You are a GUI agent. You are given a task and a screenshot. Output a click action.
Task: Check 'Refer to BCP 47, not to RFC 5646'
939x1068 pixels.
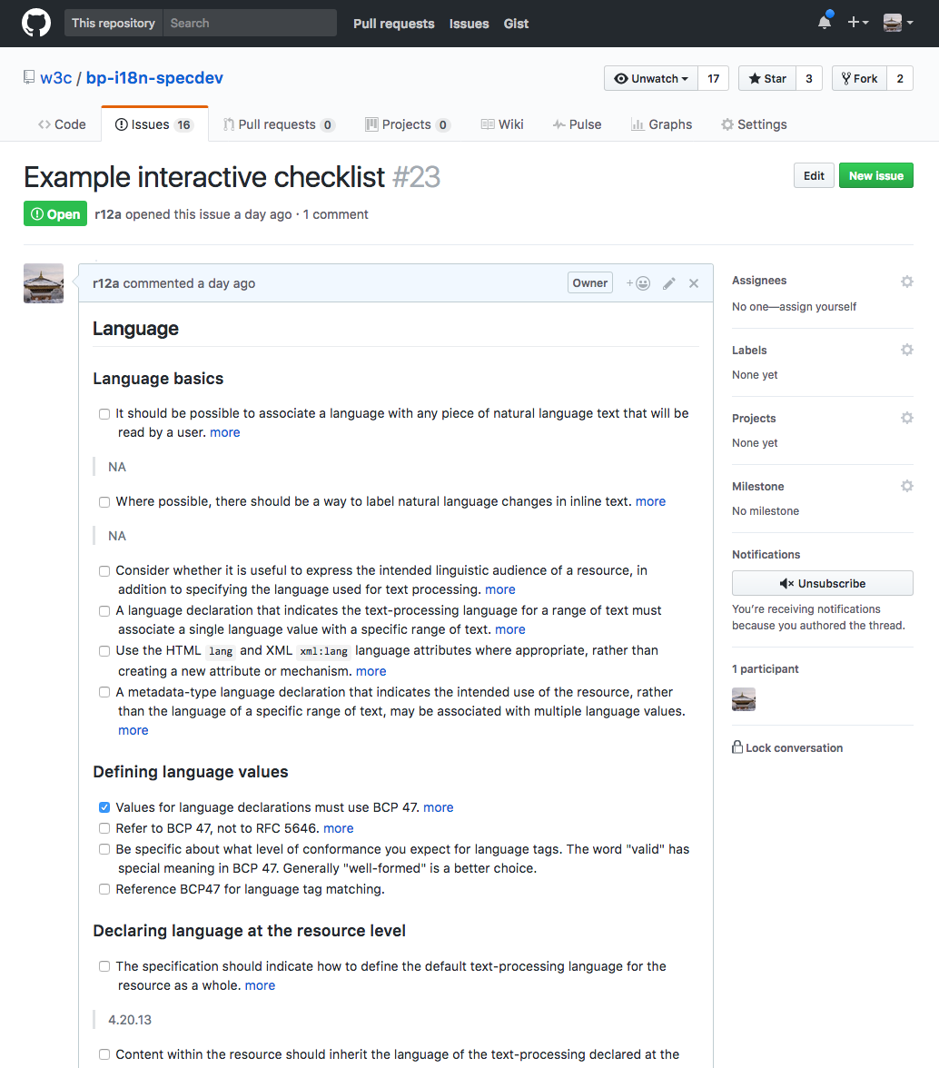104,828
